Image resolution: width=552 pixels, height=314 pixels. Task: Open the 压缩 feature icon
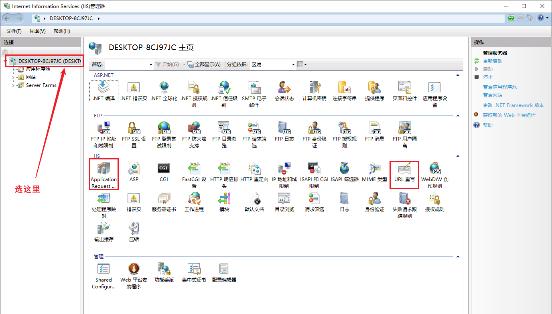tap(134, 232)
